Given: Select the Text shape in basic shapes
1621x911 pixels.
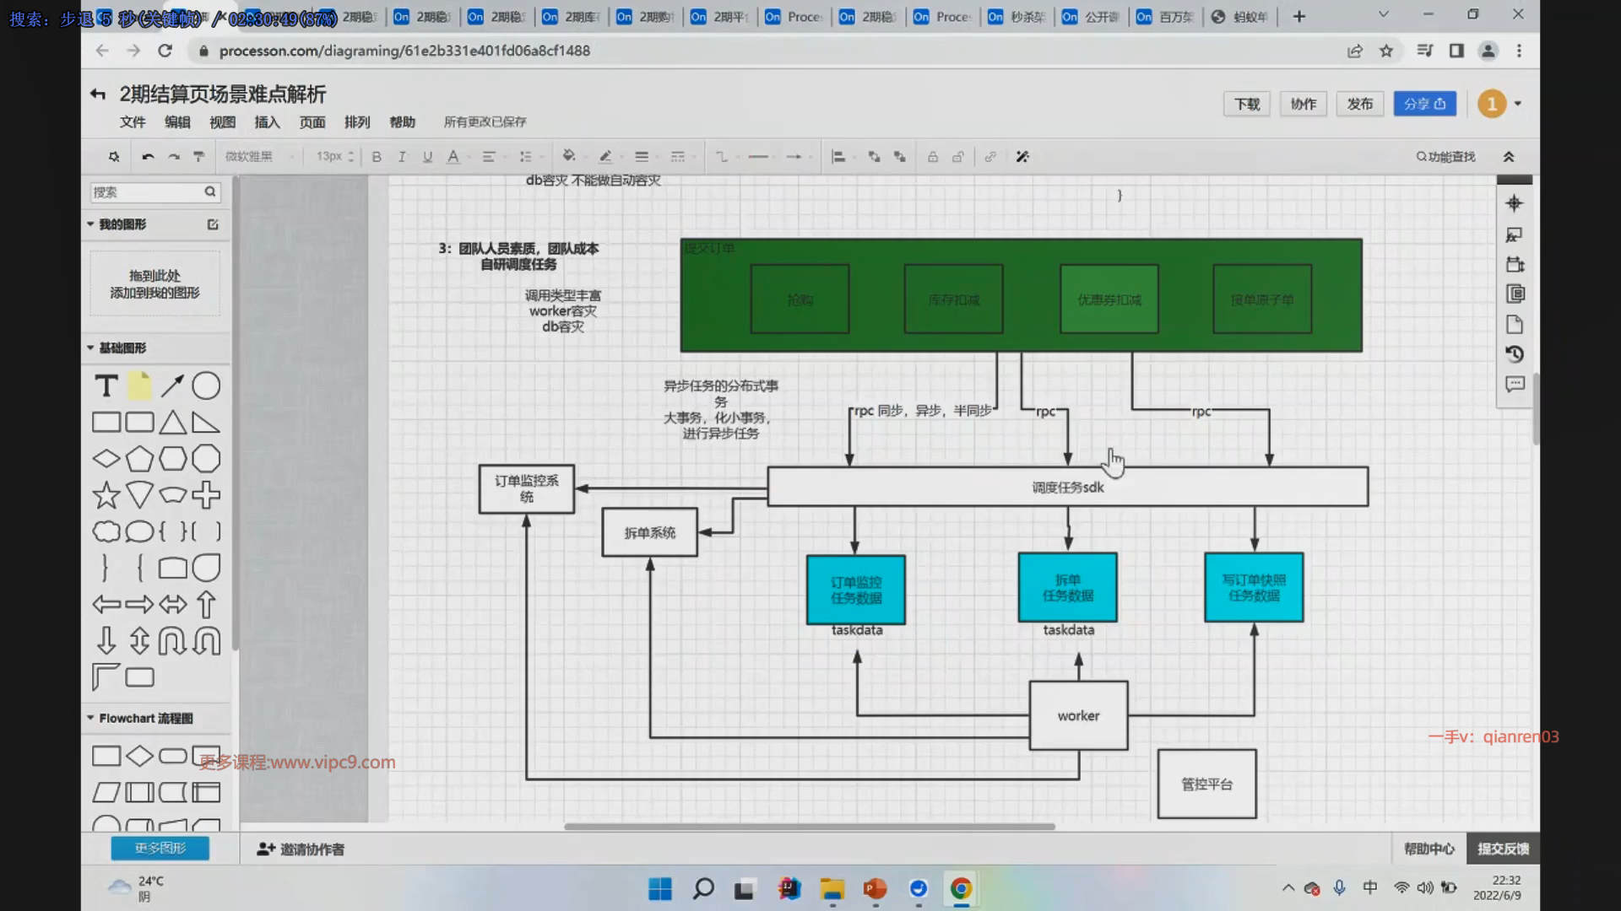Looking at the screenshot, I should click(106, 386).
